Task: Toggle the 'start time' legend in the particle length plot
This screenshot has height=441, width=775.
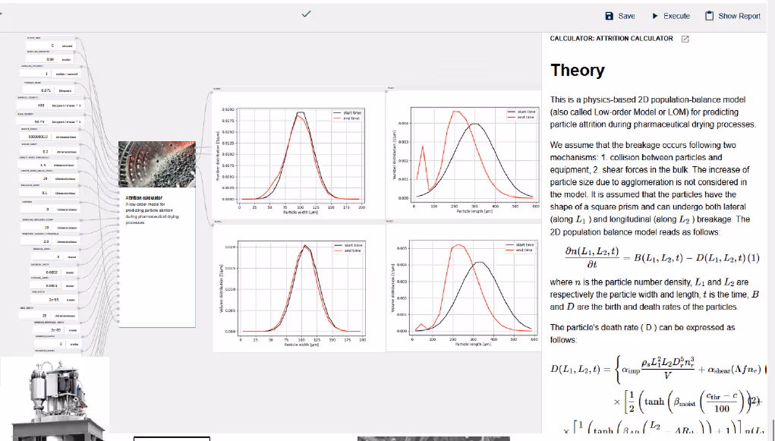Action: [x=526, y=112]
